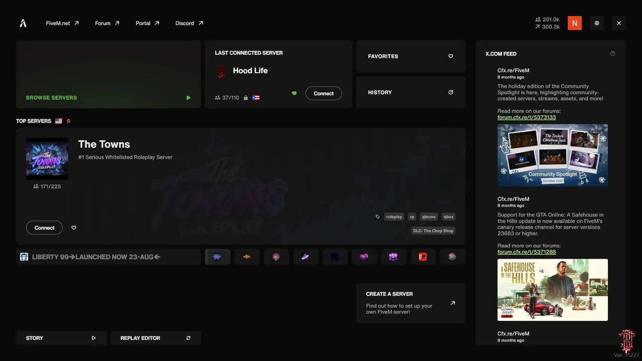
Task: Open The Towns server title
Action: point(104,144)
